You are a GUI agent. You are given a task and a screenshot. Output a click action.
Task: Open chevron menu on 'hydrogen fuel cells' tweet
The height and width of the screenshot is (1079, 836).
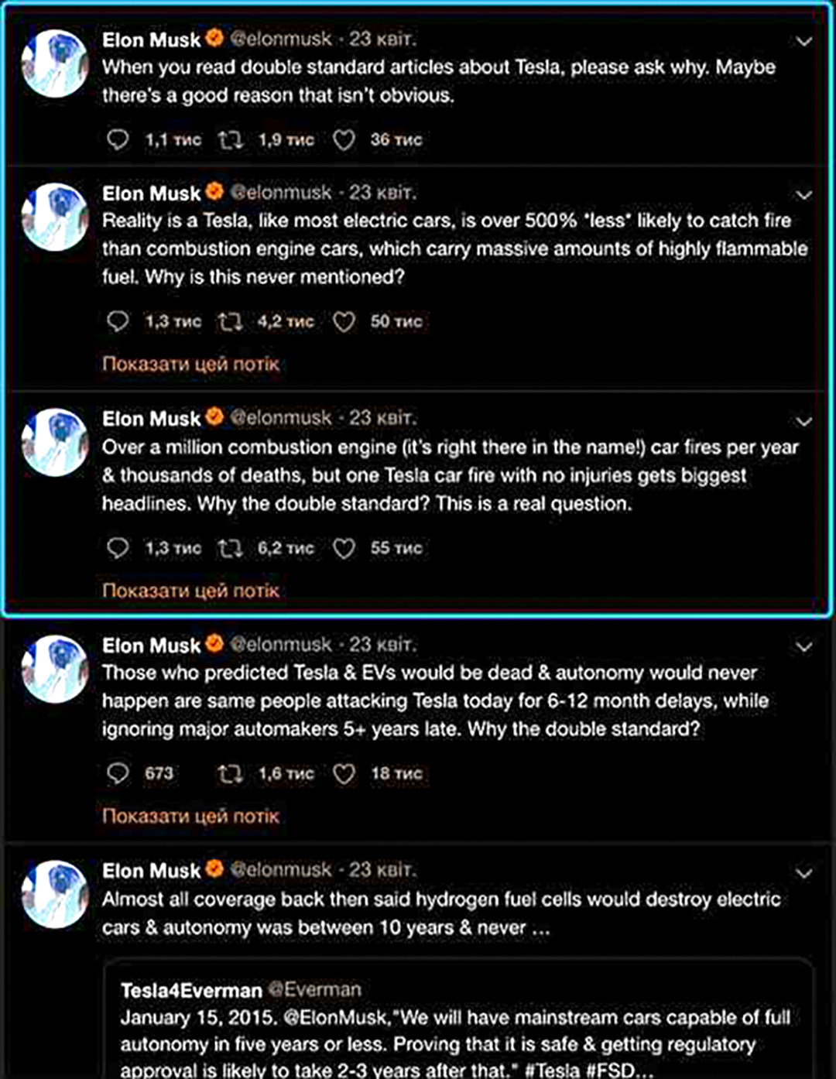coord(804,873)
